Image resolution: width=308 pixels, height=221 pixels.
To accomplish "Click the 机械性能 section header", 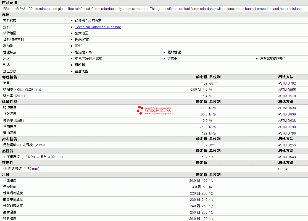I will point(9,102).
